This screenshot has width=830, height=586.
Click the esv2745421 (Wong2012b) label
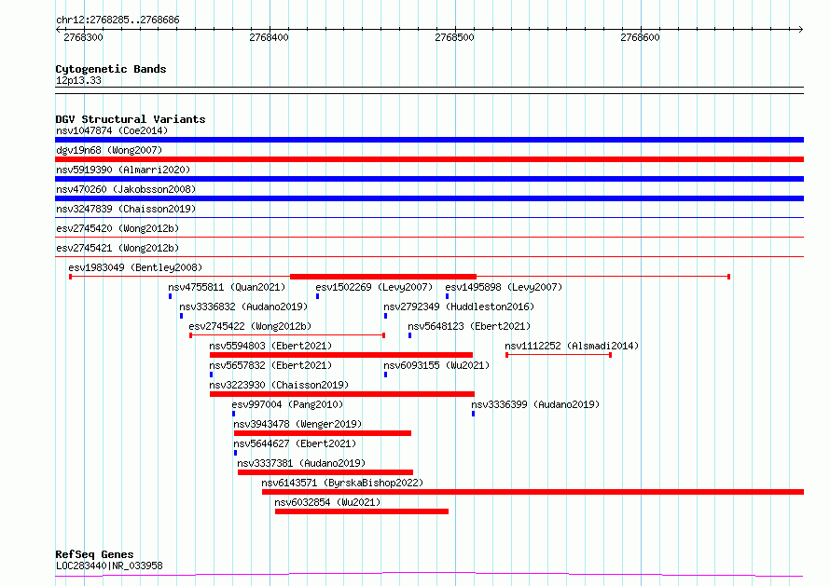tap(118, 248)
